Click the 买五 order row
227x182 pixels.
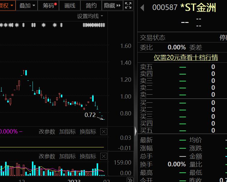pyautogui.click(x=182, y=130)
